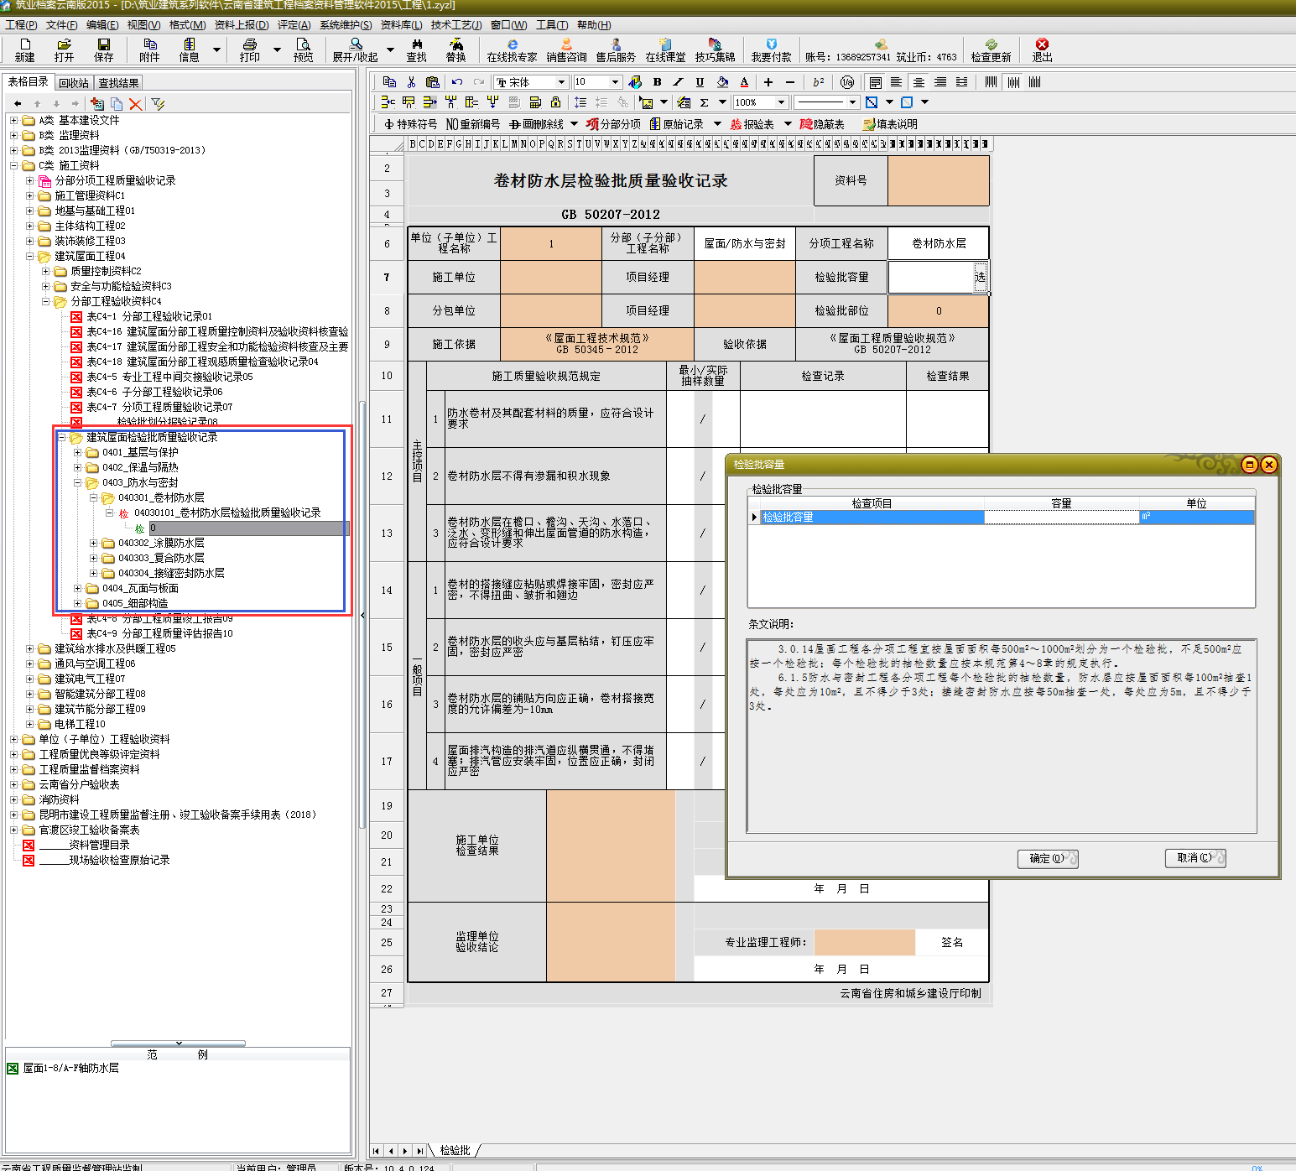Expand the A类 基本建设文件 folder
Viewport: 1296px width, 1171px height.
point(13,120)
